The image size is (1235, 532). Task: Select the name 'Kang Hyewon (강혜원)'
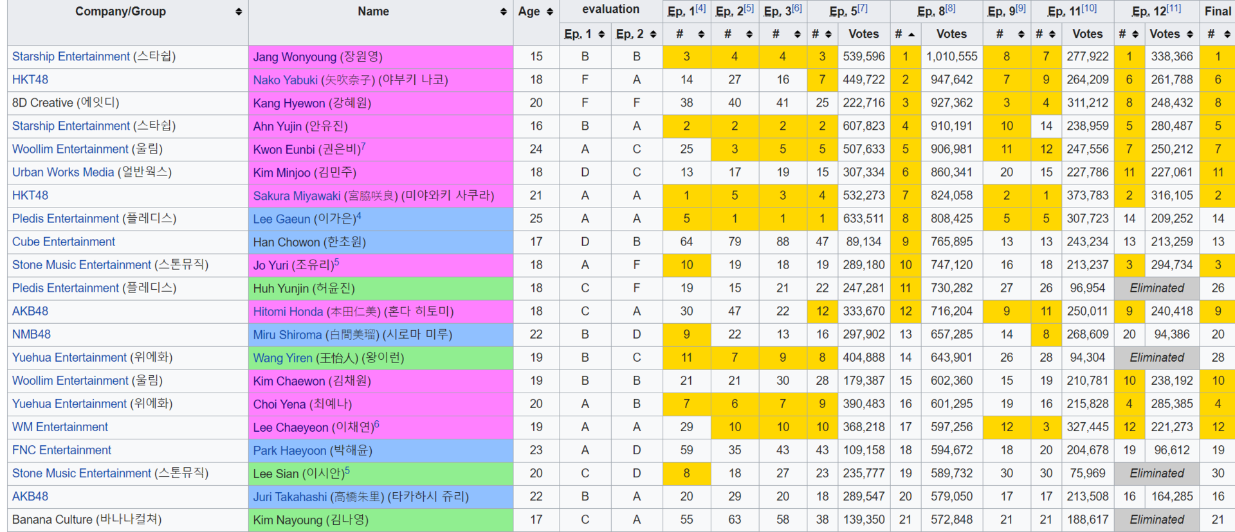[312, 103]
